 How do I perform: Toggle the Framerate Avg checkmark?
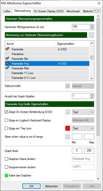[7, 63]
